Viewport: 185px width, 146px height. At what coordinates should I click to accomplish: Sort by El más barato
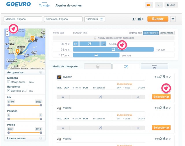[151, 33]
